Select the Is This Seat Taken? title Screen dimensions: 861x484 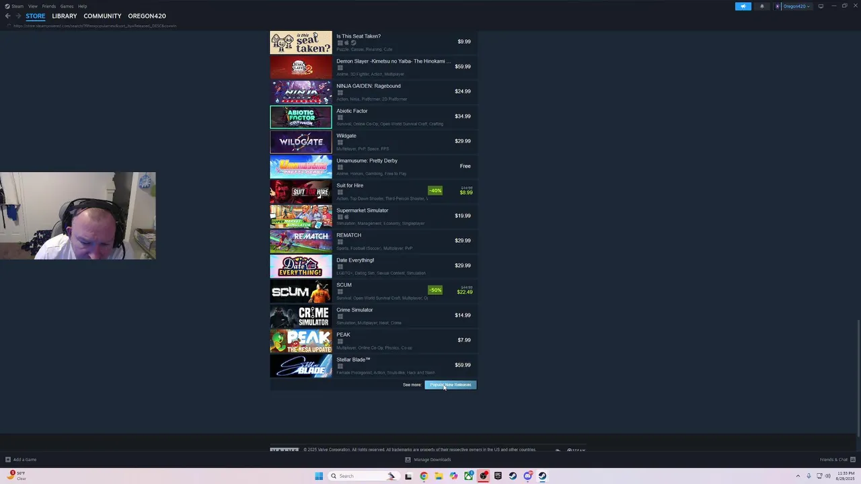[x=359, y=36]
